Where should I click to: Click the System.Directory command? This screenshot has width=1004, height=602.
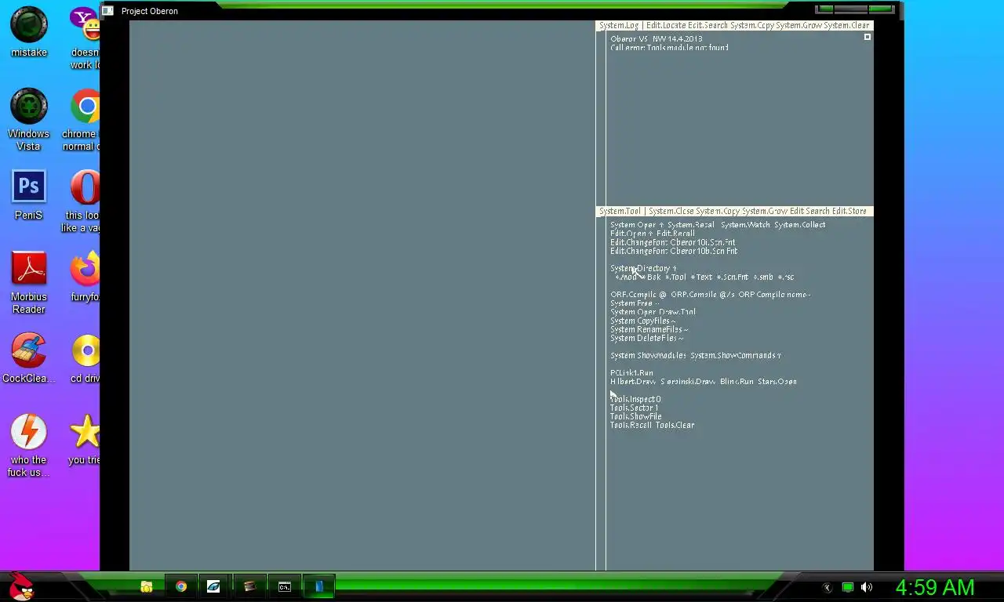pyautogui.click(x=640, y=268)
